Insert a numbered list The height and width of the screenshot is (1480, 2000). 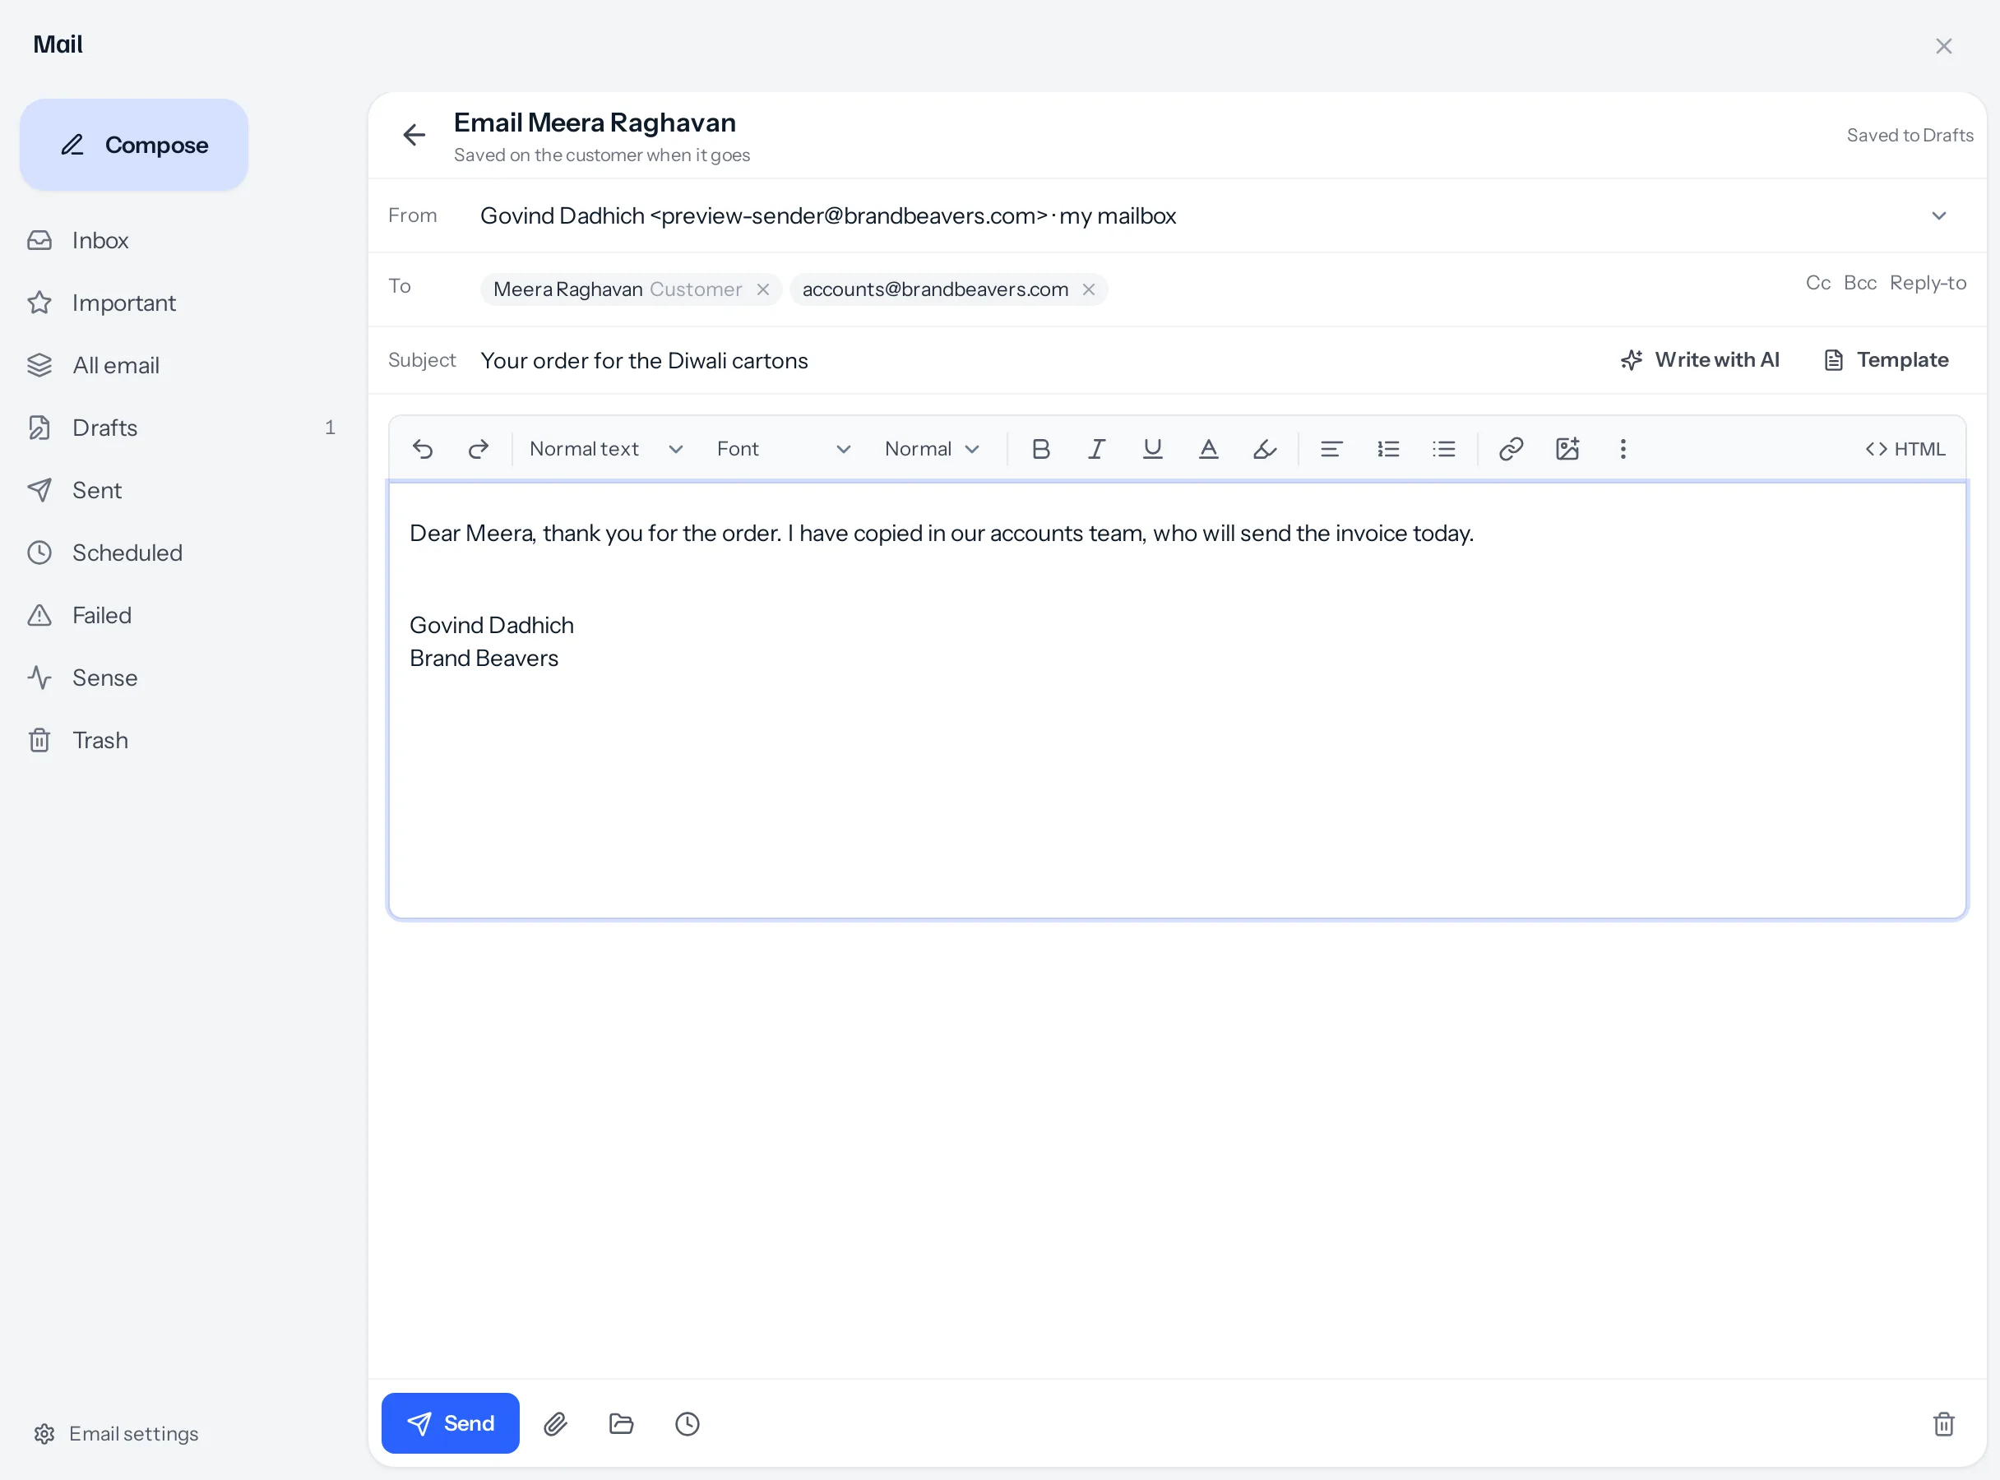click(1388, 449)
